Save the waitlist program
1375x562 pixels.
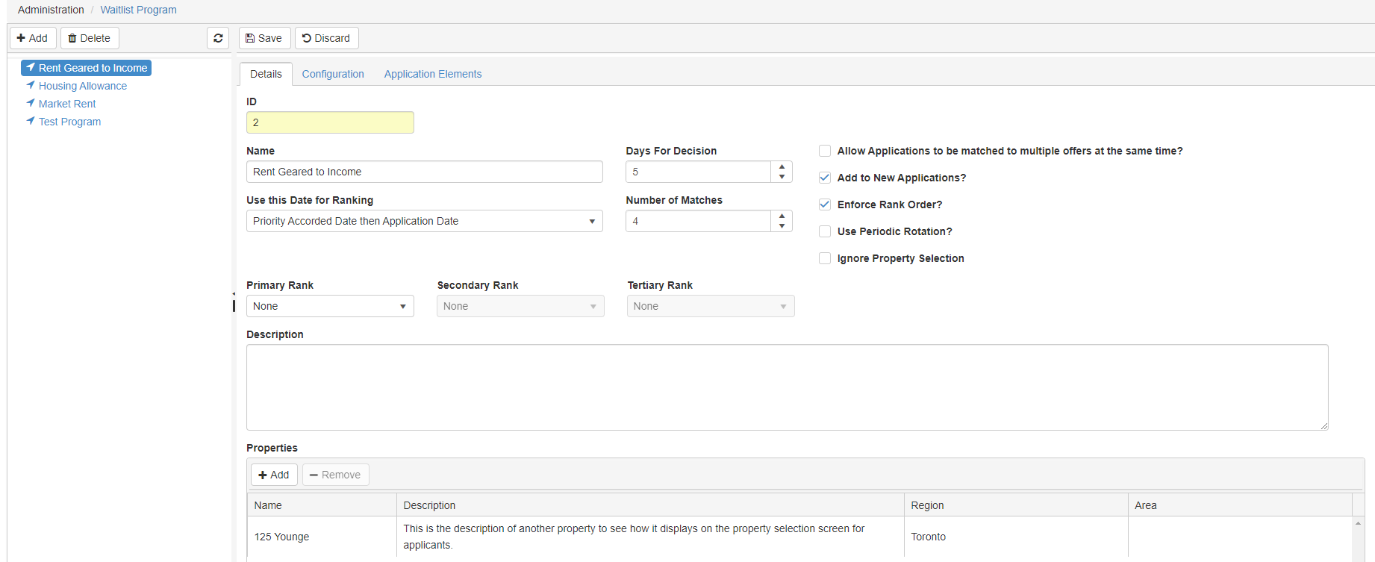(x=264, y=38)
